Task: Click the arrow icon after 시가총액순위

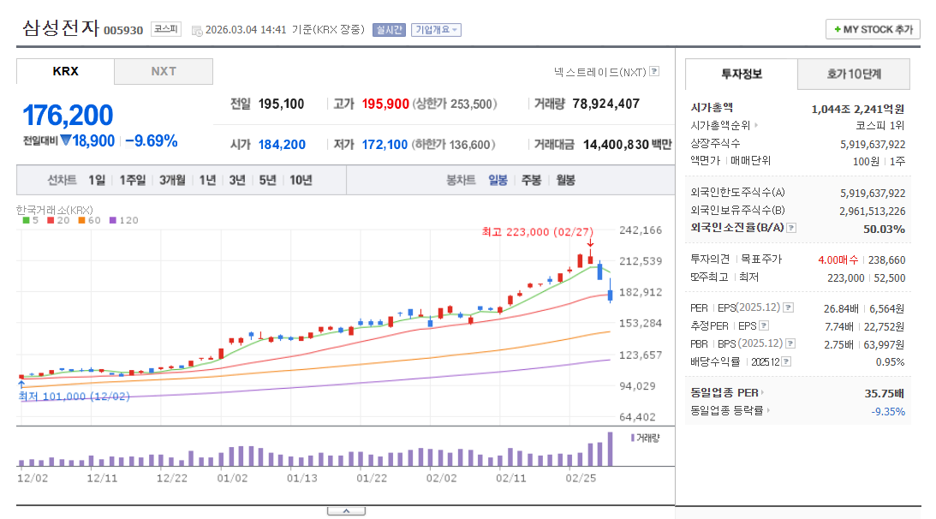Action: click(756, 125)
